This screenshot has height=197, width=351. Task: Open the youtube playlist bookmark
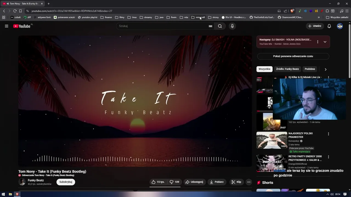87,17
